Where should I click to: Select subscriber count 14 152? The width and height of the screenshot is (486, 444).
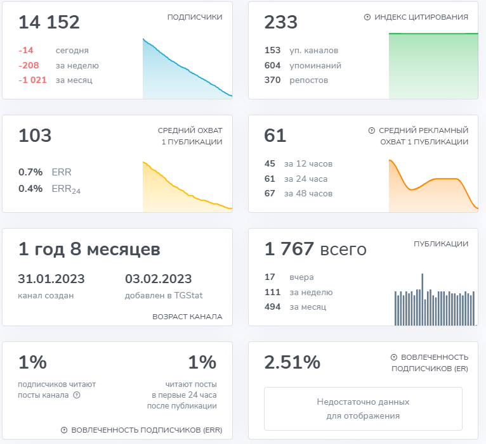click(x=49, y=22)
